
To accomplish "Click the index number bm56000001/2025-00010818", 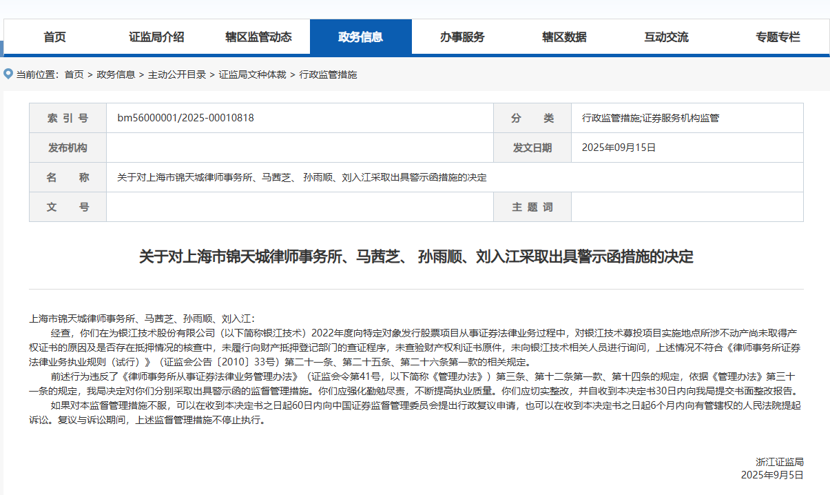I will 185,118.
